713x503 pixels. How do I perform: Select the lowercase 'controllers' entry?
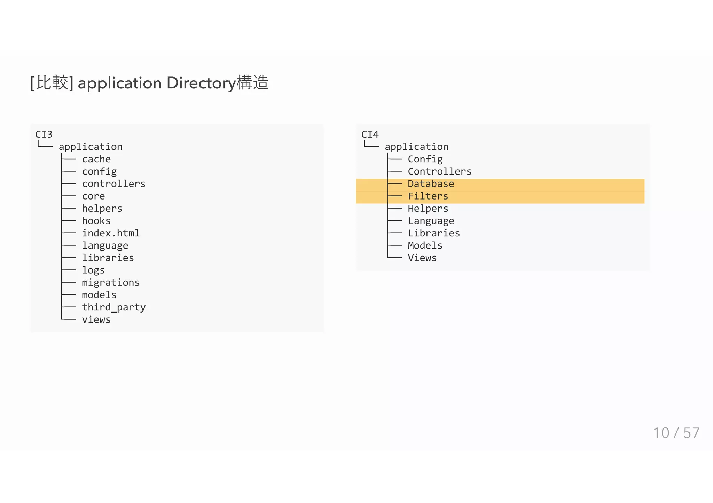click(114, 184)
